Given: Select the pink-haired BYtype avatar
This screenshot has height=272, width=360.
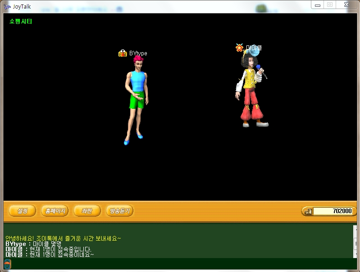Looking at the screenshot, I should pyautogui.click(x=135, y=99).
